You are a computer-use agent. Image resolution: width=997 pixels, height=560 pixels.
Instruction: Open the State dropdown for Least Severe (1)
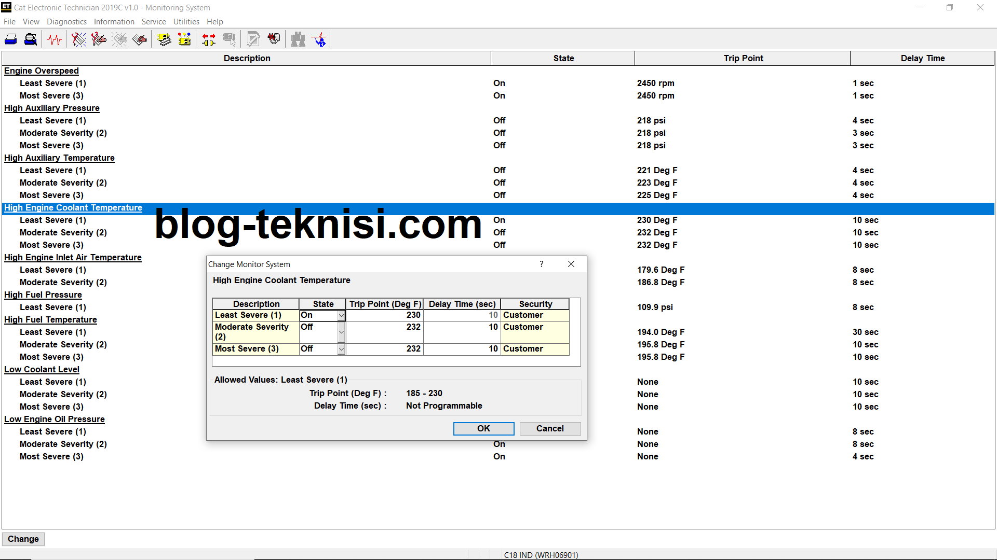(341, 315)
